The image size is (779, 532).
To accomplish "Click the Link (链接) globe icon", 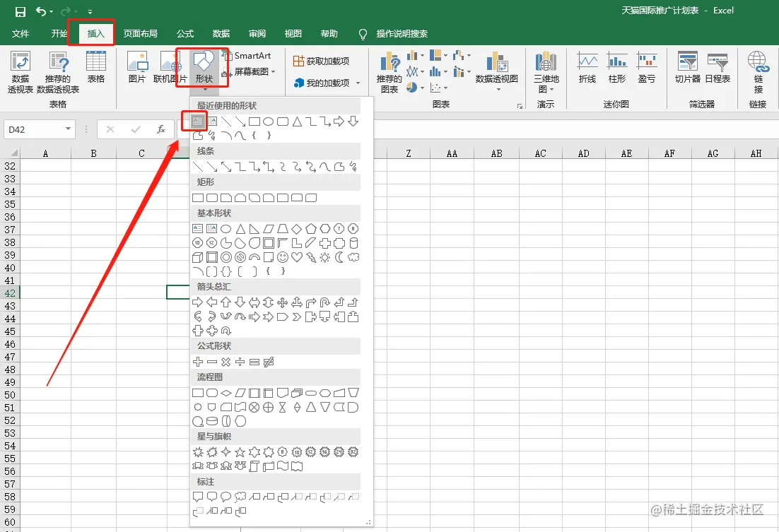I will coord(758,73).
